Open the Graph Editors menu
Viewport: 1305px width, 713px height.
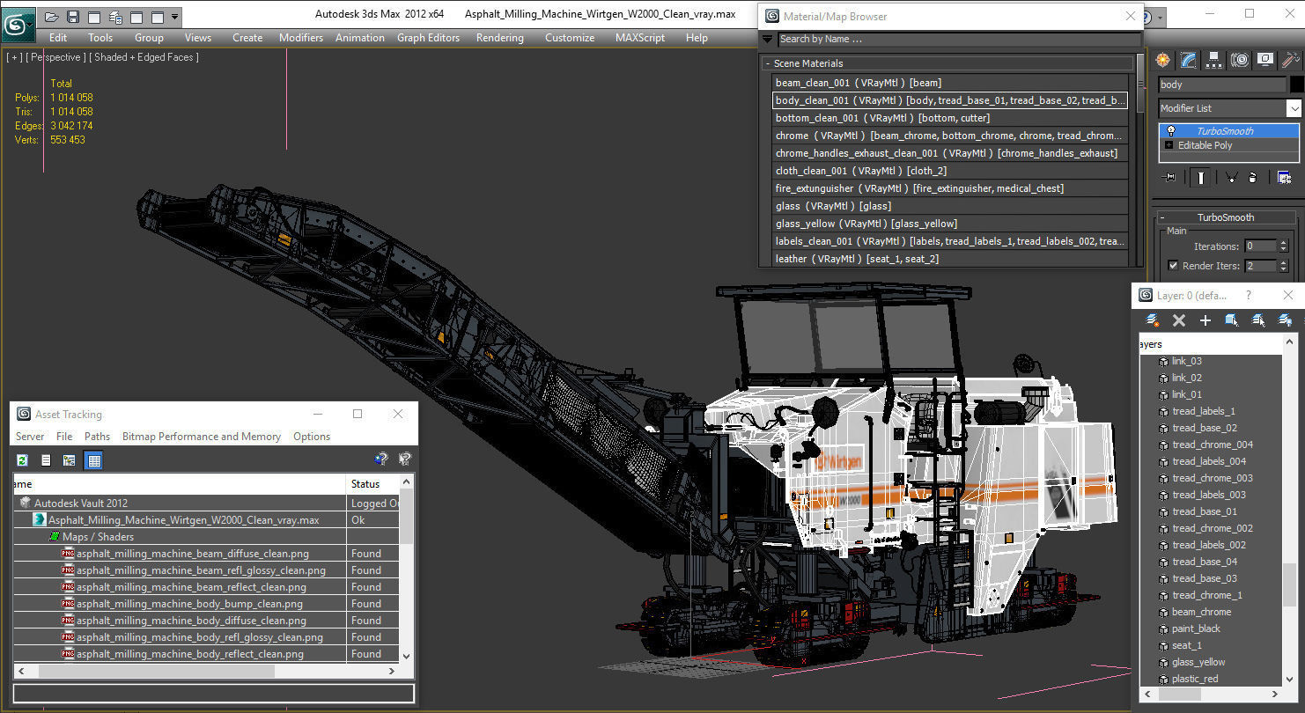(429, 38)
